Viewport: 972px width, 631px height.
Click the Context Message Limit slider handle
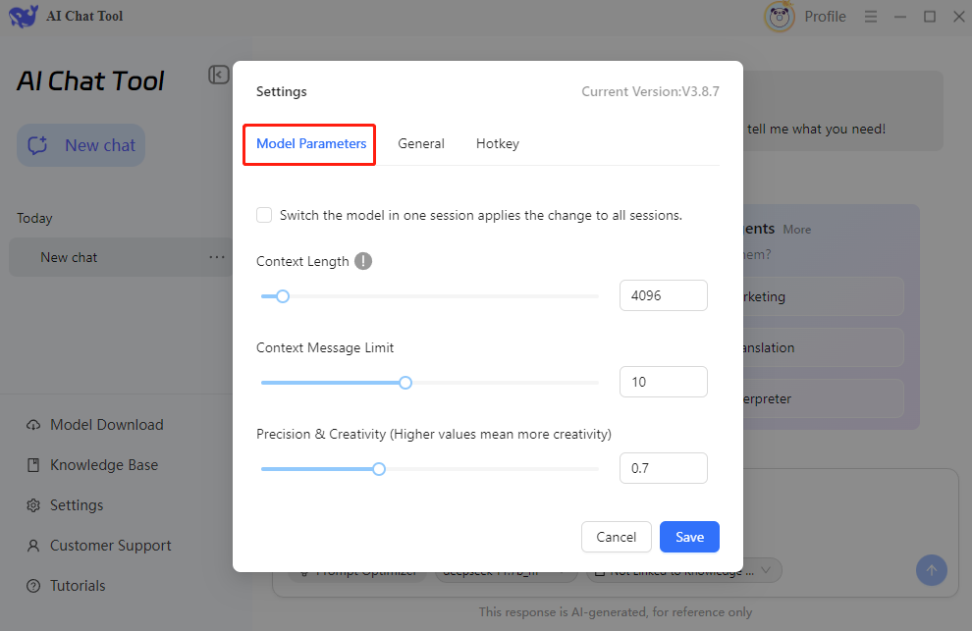(405, 383)
